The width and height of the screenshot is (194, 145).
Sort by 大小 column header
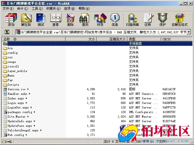click(81, 39)
